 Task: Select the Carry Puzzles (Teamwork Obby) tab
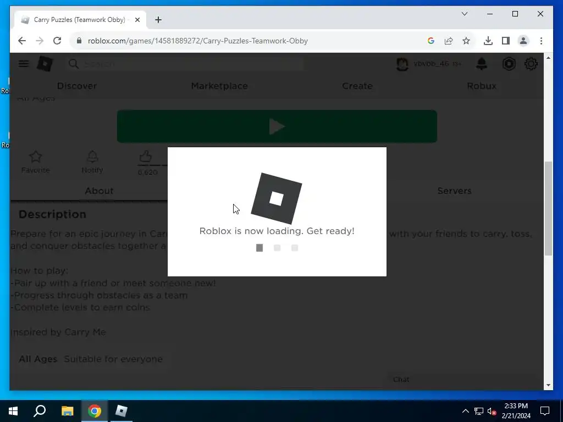[x=80, y=20]
